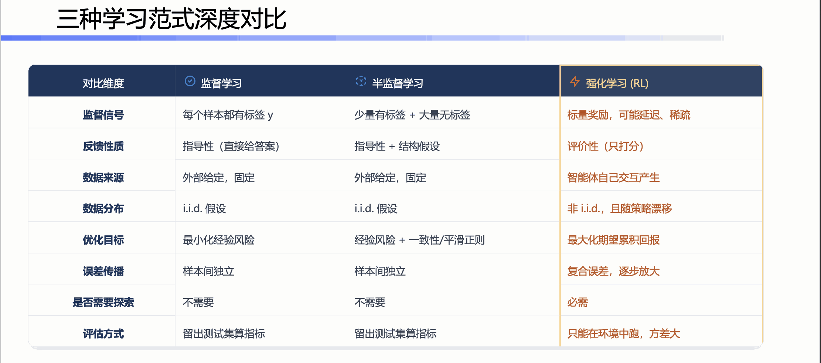Click the cell 少量有标签 + 大量无标签
Viewport: 821px width, 363px height.
click(412, 115)
